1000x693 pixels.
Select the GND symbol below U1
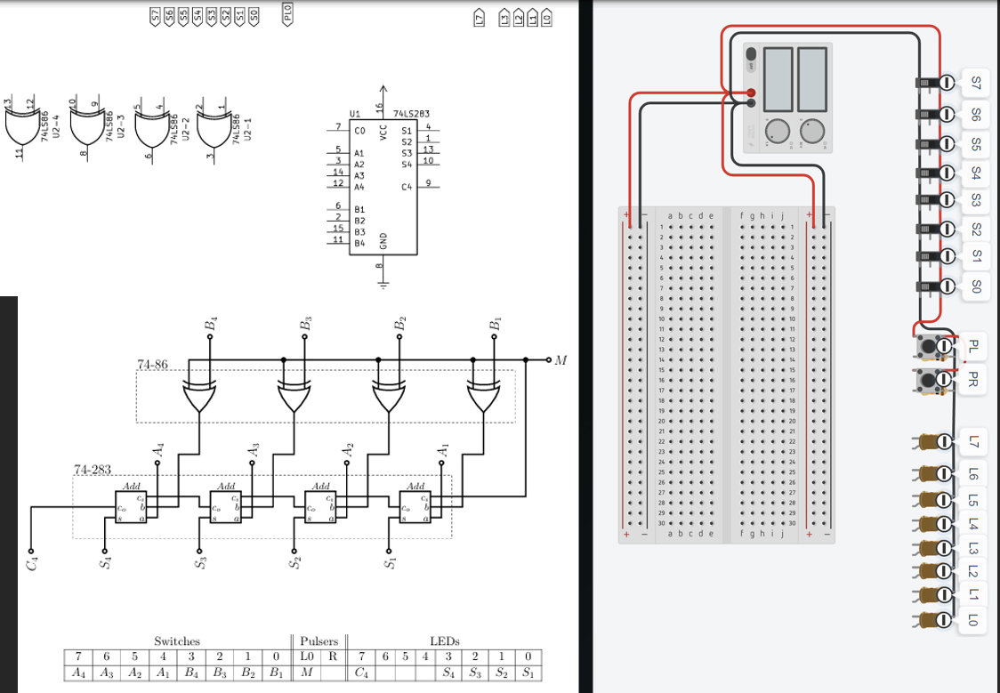(383, 285)
